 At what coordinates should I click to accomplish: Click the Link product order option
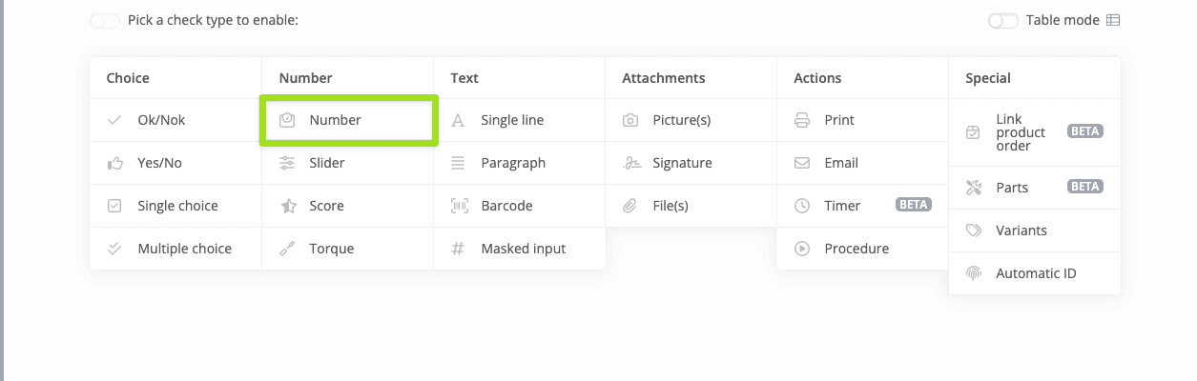(1021, 132)
